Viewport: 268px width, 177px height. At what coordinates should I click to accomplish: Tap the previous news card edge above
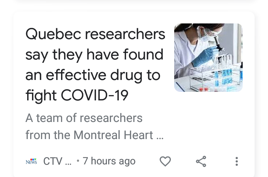click(134, 3)
